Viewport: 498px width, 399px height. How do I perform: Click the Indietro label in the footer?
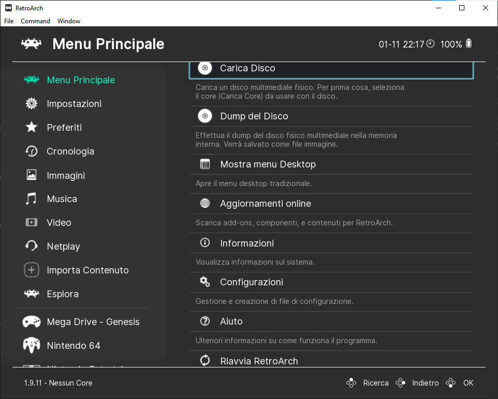coord(426,383)
